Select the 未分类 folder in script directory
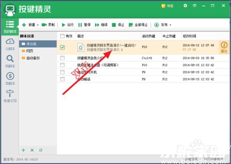 [x=38, y=44]
